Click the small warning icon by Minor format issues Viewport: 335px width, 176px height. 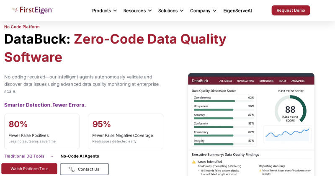260,171
